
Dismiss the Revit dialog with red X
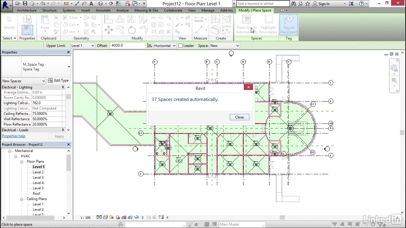(248, 87)
